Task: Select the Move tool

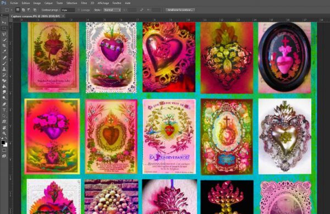Action: pos(4,23)
